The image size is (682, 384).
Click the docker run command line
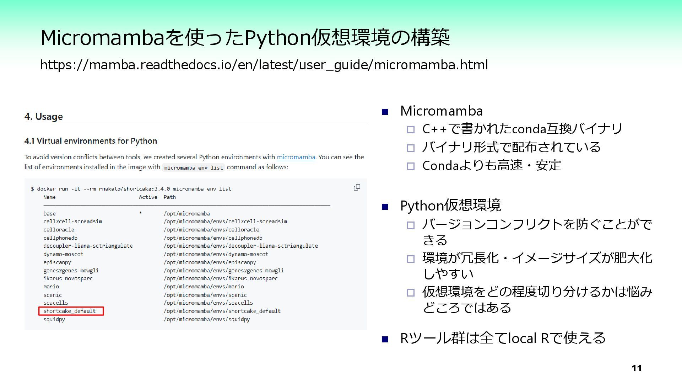pyautogui.click(x=131, y=189)
